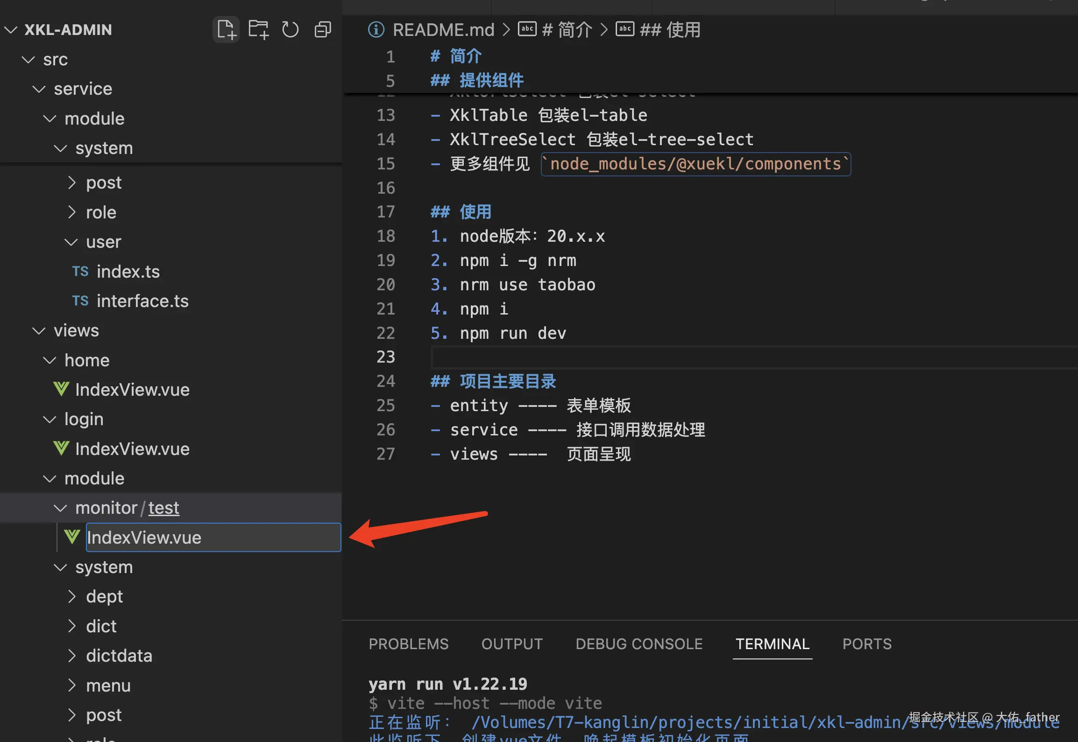Open IndexView.vue under home folder
The image size is (1078, 742).
click(132, 390)
